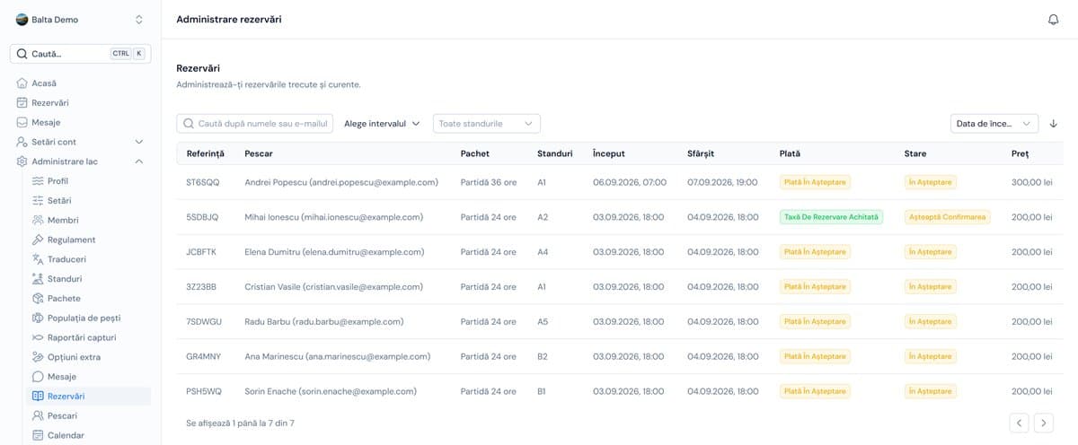This screenshot has height=445, width=1078.
Task: Click the name or e-mail search field
Action: pos(255,124)
